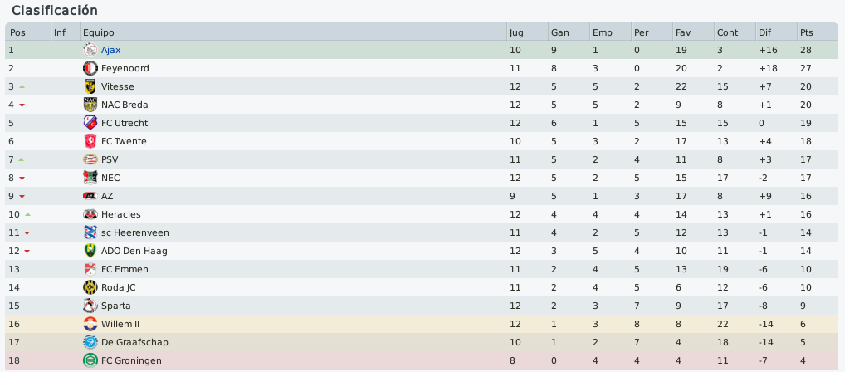Click the Jug column header
The width and height of the screenshot is (845, 372).
pyautogui.click(x=528, y=32)
